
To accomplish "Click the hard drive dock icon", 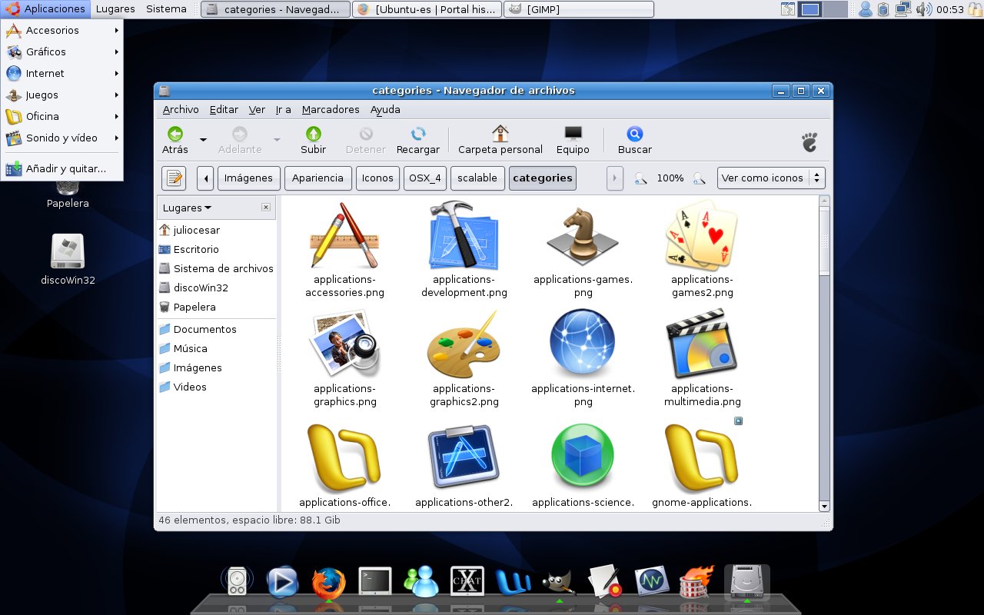I will pos(746,582).
